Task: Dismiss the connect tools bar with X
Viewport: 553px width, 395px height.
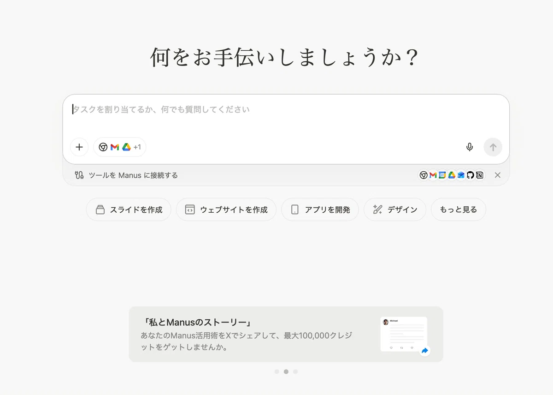Action: pos(498,175)
